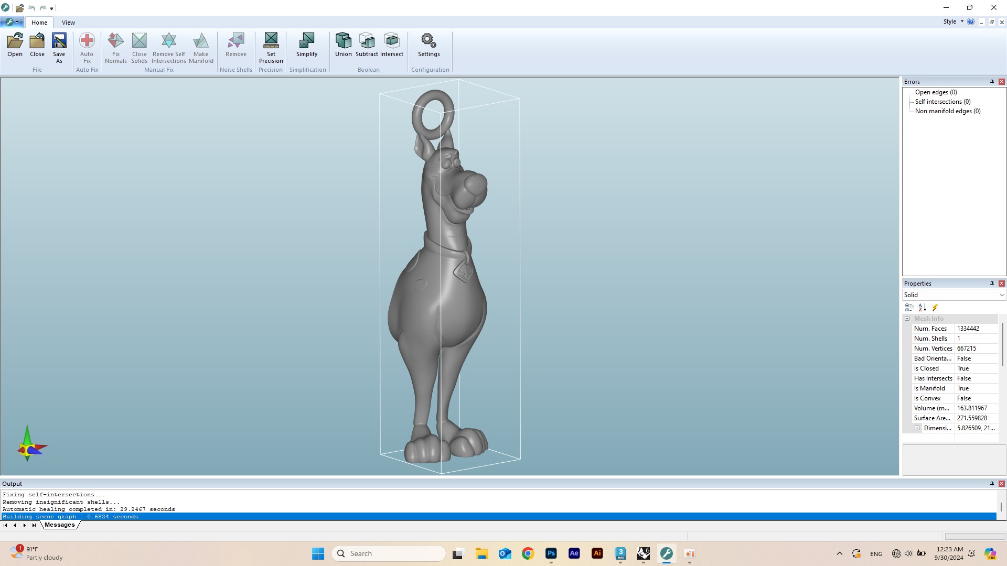Run Auto Fix on the mesh

87,48
